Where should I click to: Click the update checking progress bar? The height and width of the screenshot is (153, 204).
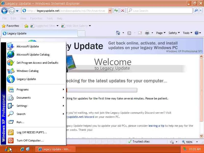pyautogui.click(x=102, y=90)
